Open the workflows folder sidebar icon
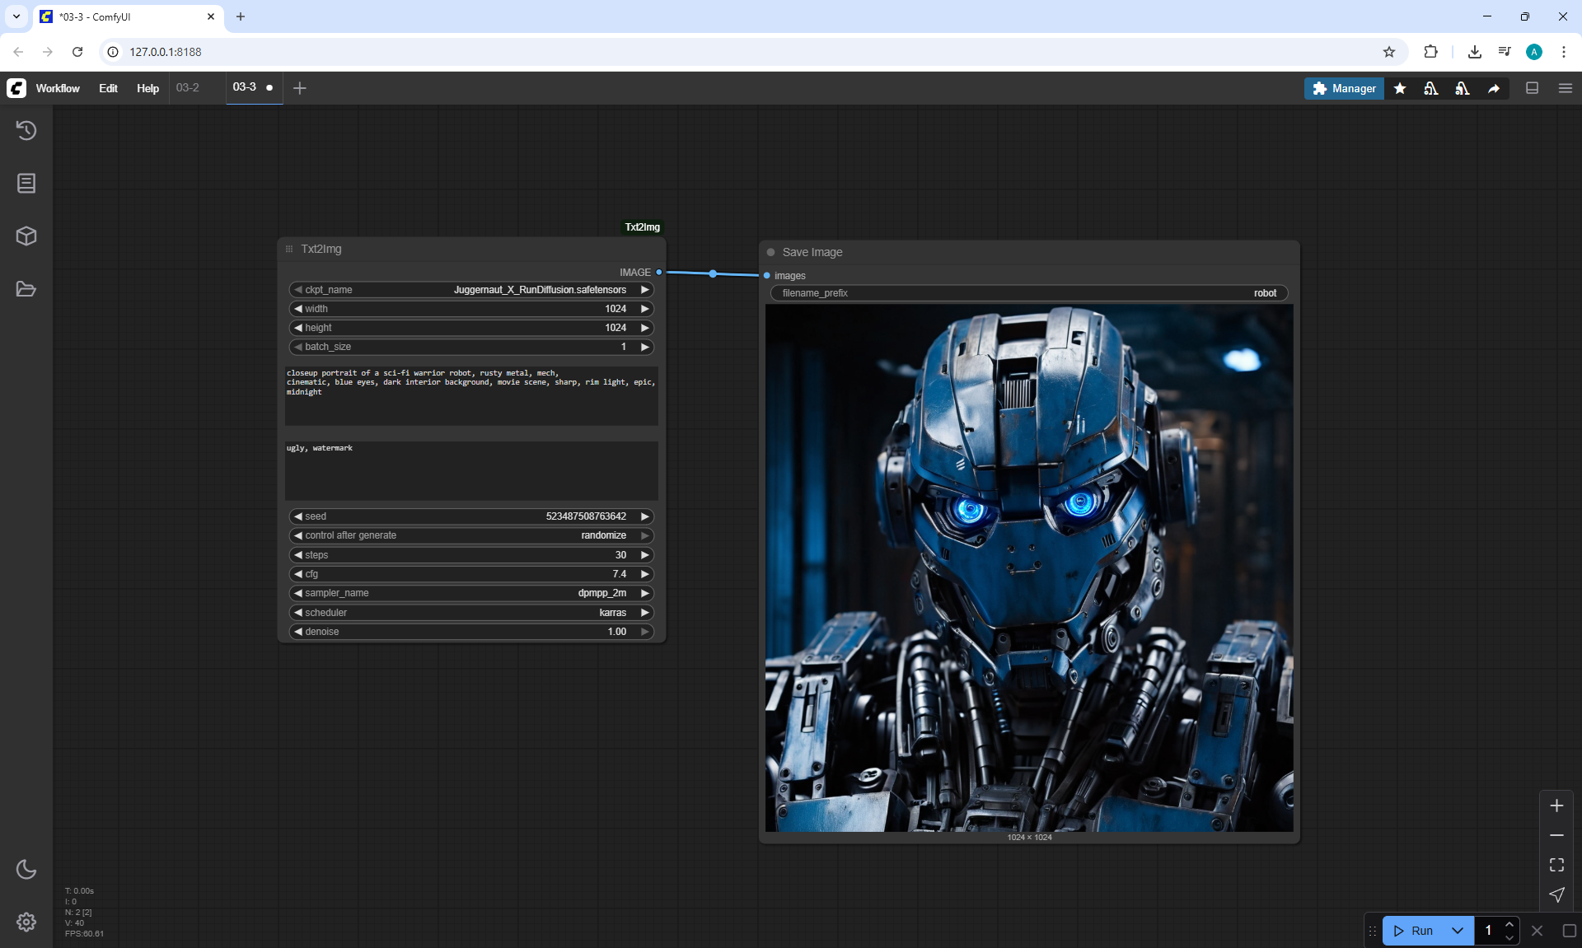 [26, 289]
